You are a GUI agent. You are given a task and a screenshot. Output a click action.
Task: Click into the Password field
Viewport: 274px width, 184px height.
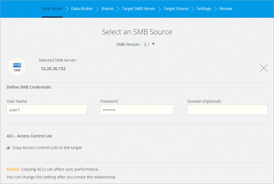(x=137, y=110)
